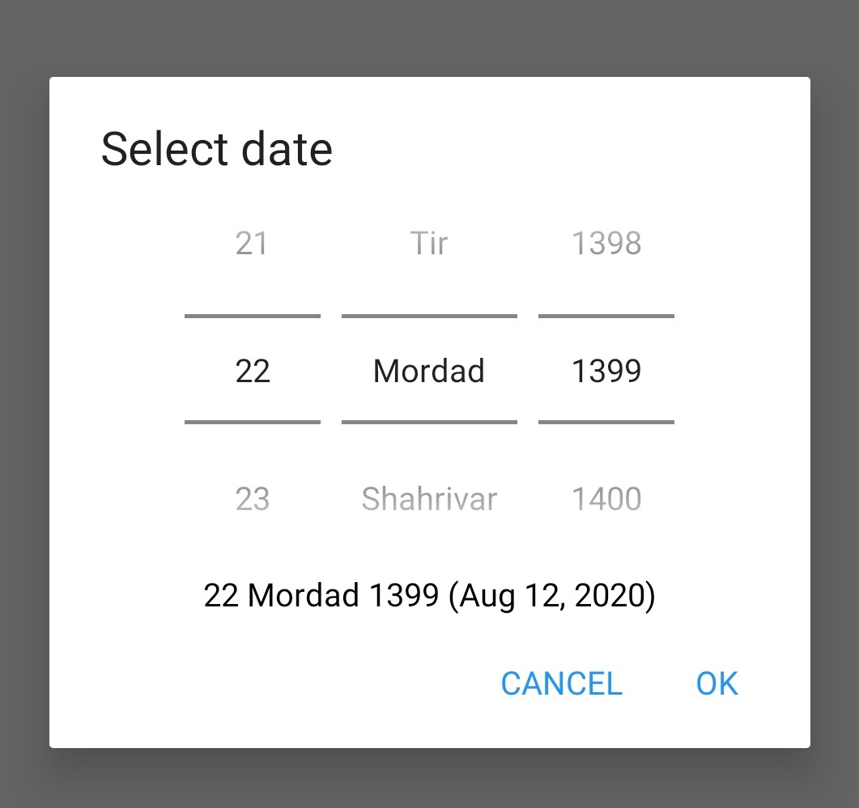Click the dimmed backdrop below the dialog

[429, 779]
